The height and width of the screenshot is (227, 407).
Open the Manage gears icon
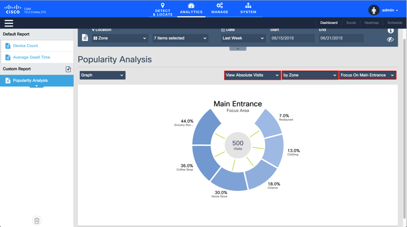[x=220, y=6]
